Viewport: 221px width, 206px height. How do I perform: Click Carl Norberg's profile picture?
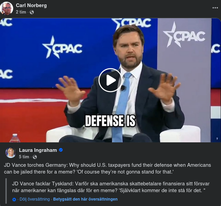coord(7,8)
